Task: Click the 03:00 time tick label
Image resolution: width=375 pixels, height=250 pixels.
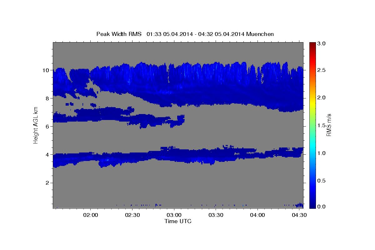Action: tap(174, 215)
